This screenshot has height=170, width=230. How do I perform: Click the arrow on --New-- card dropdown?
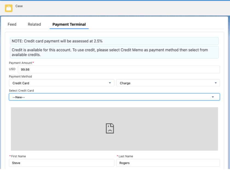coord(213,97)
